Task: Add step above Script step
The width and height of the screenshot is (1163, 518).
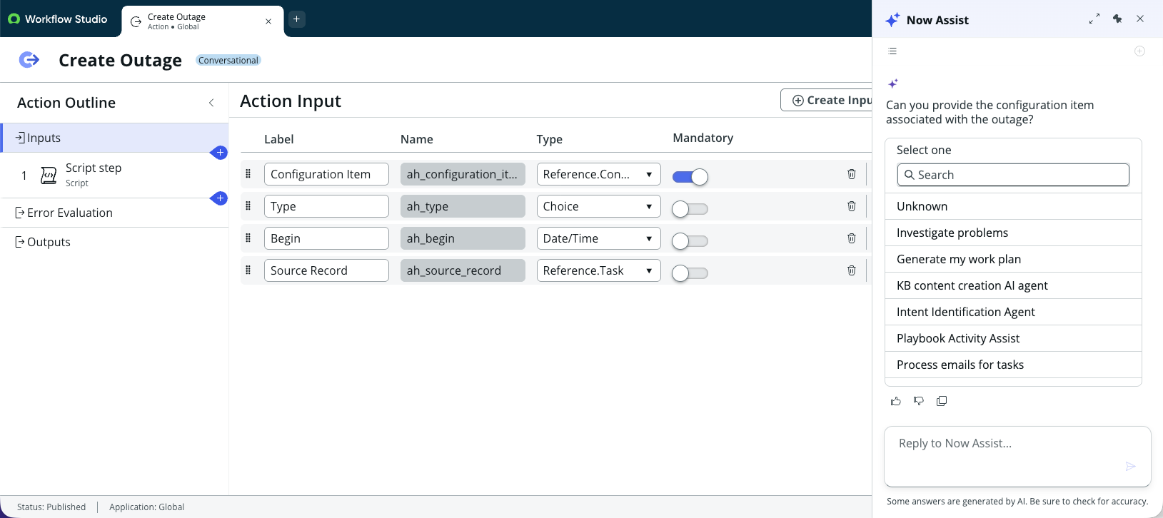Action: (x=220, y=152)
